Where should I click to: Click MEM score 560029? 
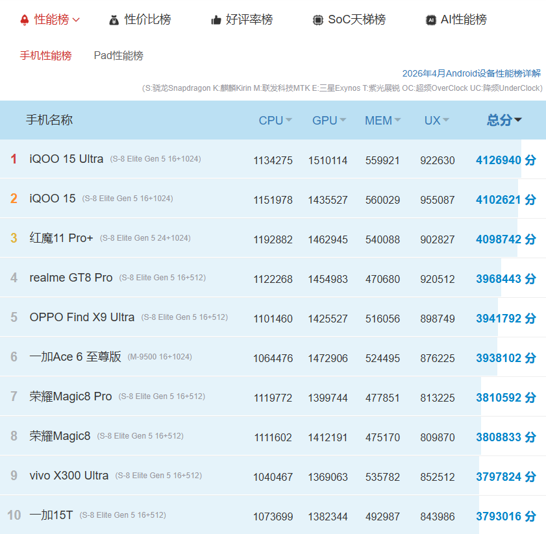pos(382,200)
